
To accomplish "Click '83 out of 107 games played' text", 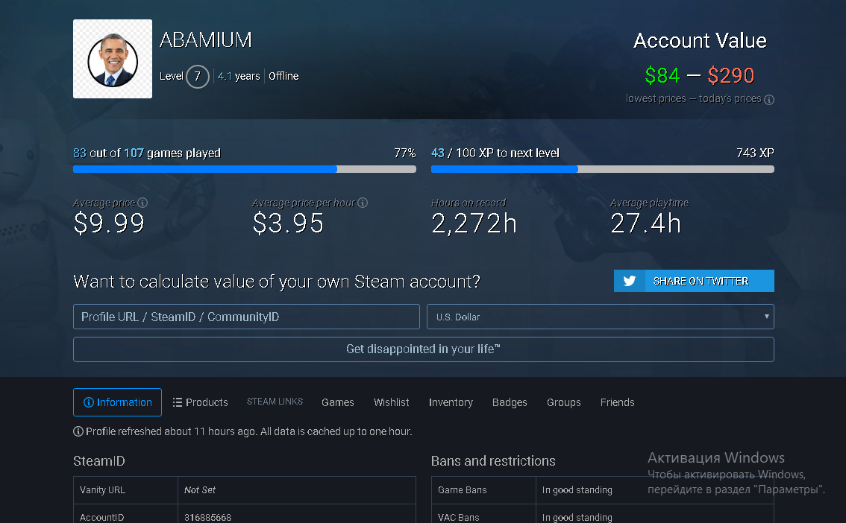I will click(x=147, y=153).
